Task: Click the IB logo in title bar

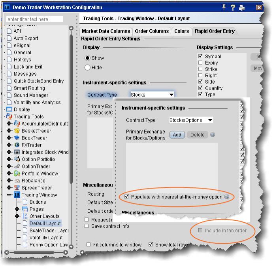Action: point(7,7)
